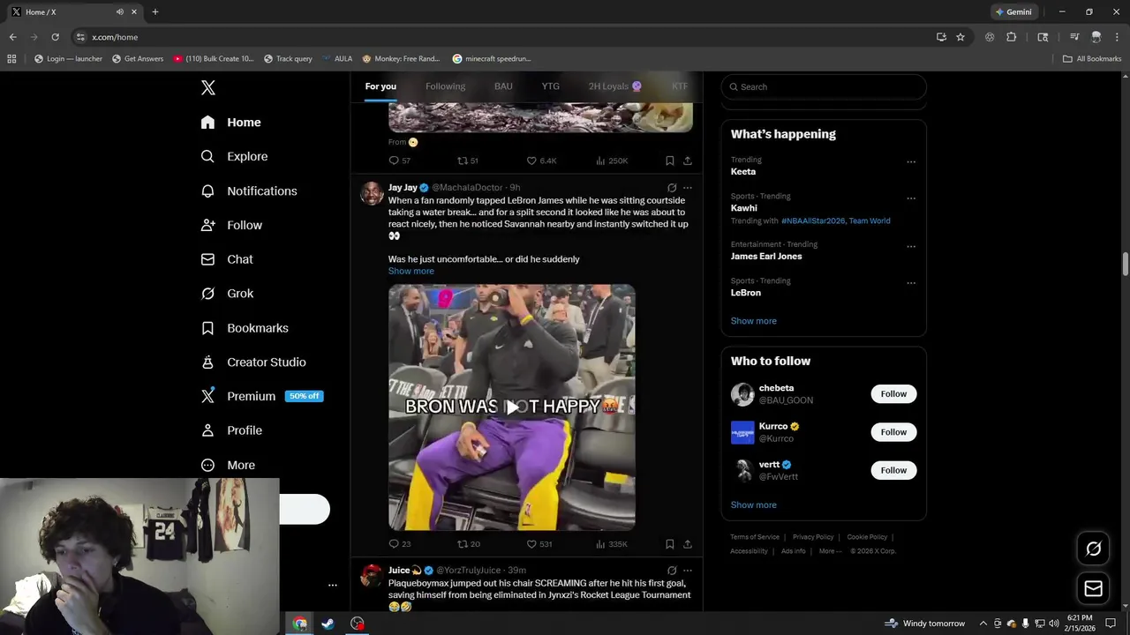Open Notifications page
The image size is (1130, 635).
coord(249,190)
